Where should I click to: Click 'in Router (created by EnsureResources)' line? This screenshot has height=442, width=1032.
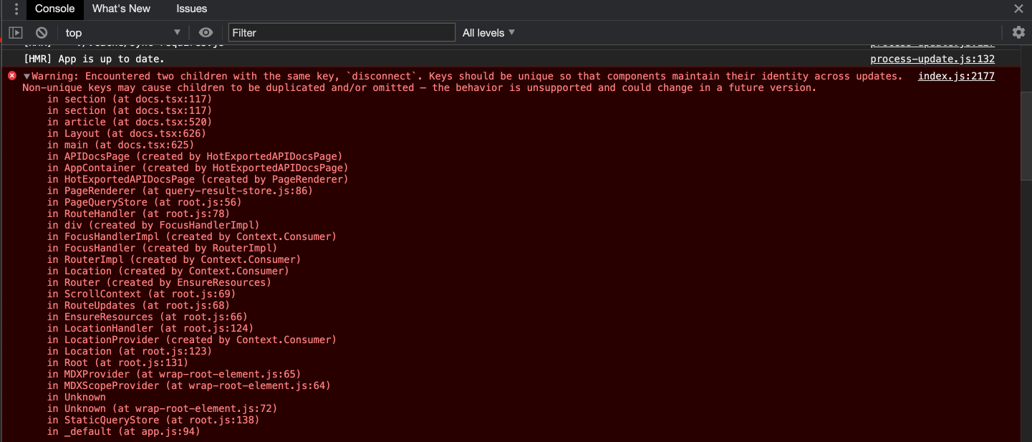click(x=159, y=282)
